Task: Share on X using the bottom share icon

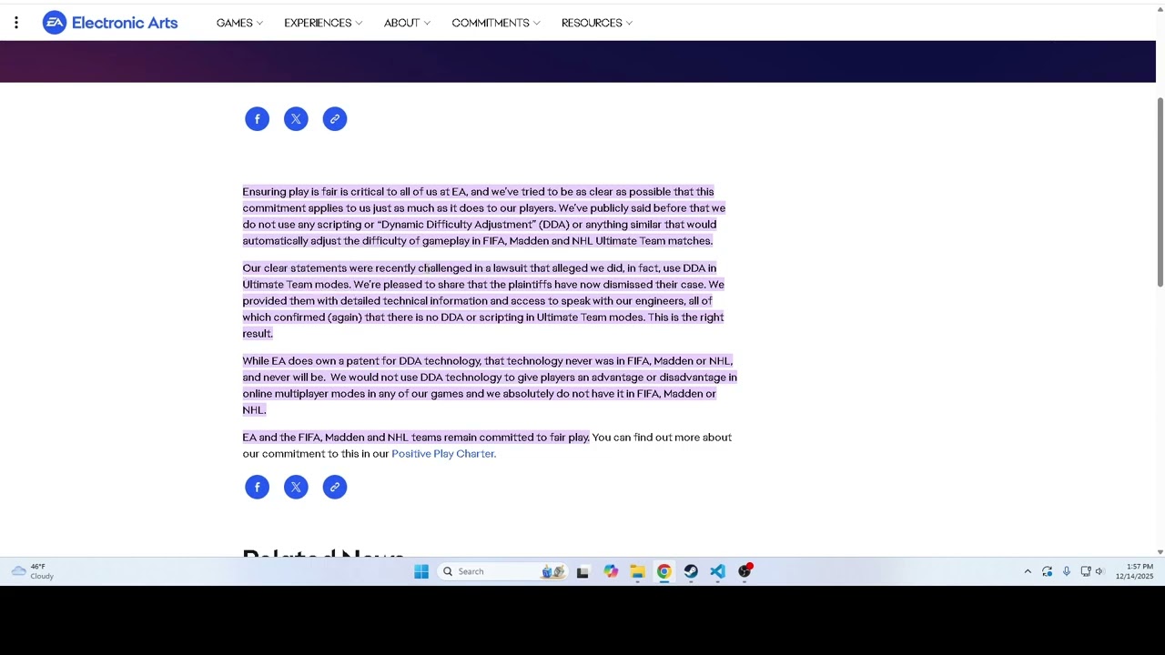Action: pyautogui.click(x=296, y=487)
